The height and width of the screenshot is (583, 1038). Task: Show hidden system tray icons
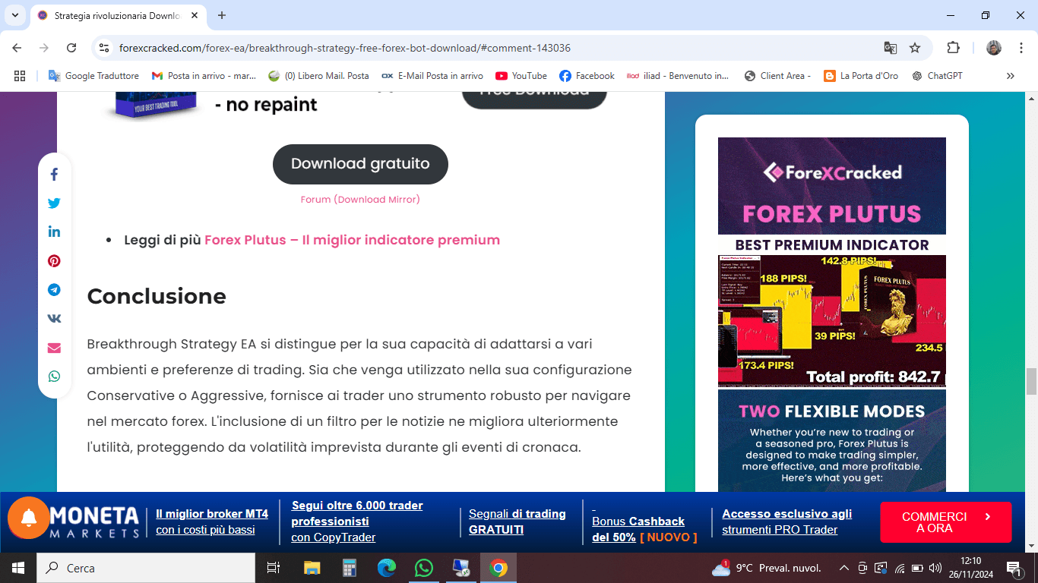pyautogui.click(x=843, y=568)
